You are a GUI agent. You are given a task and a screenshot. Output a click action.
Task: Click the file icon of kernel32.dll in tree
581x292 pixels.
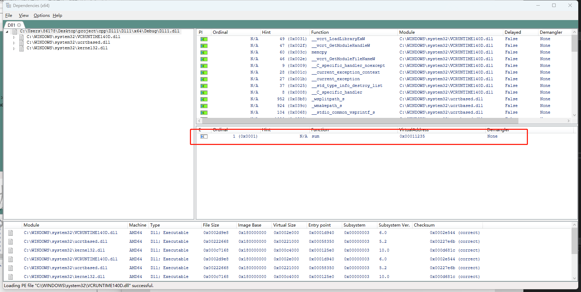[21, 48]
